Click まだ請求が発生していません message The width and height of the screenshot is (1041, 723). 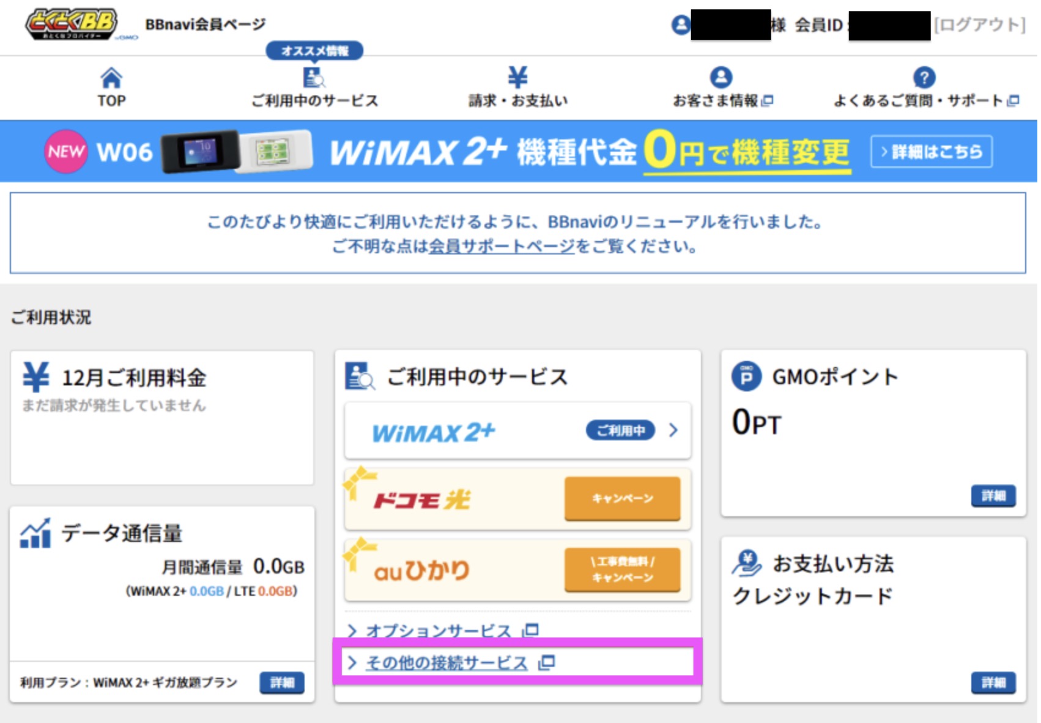114,406
